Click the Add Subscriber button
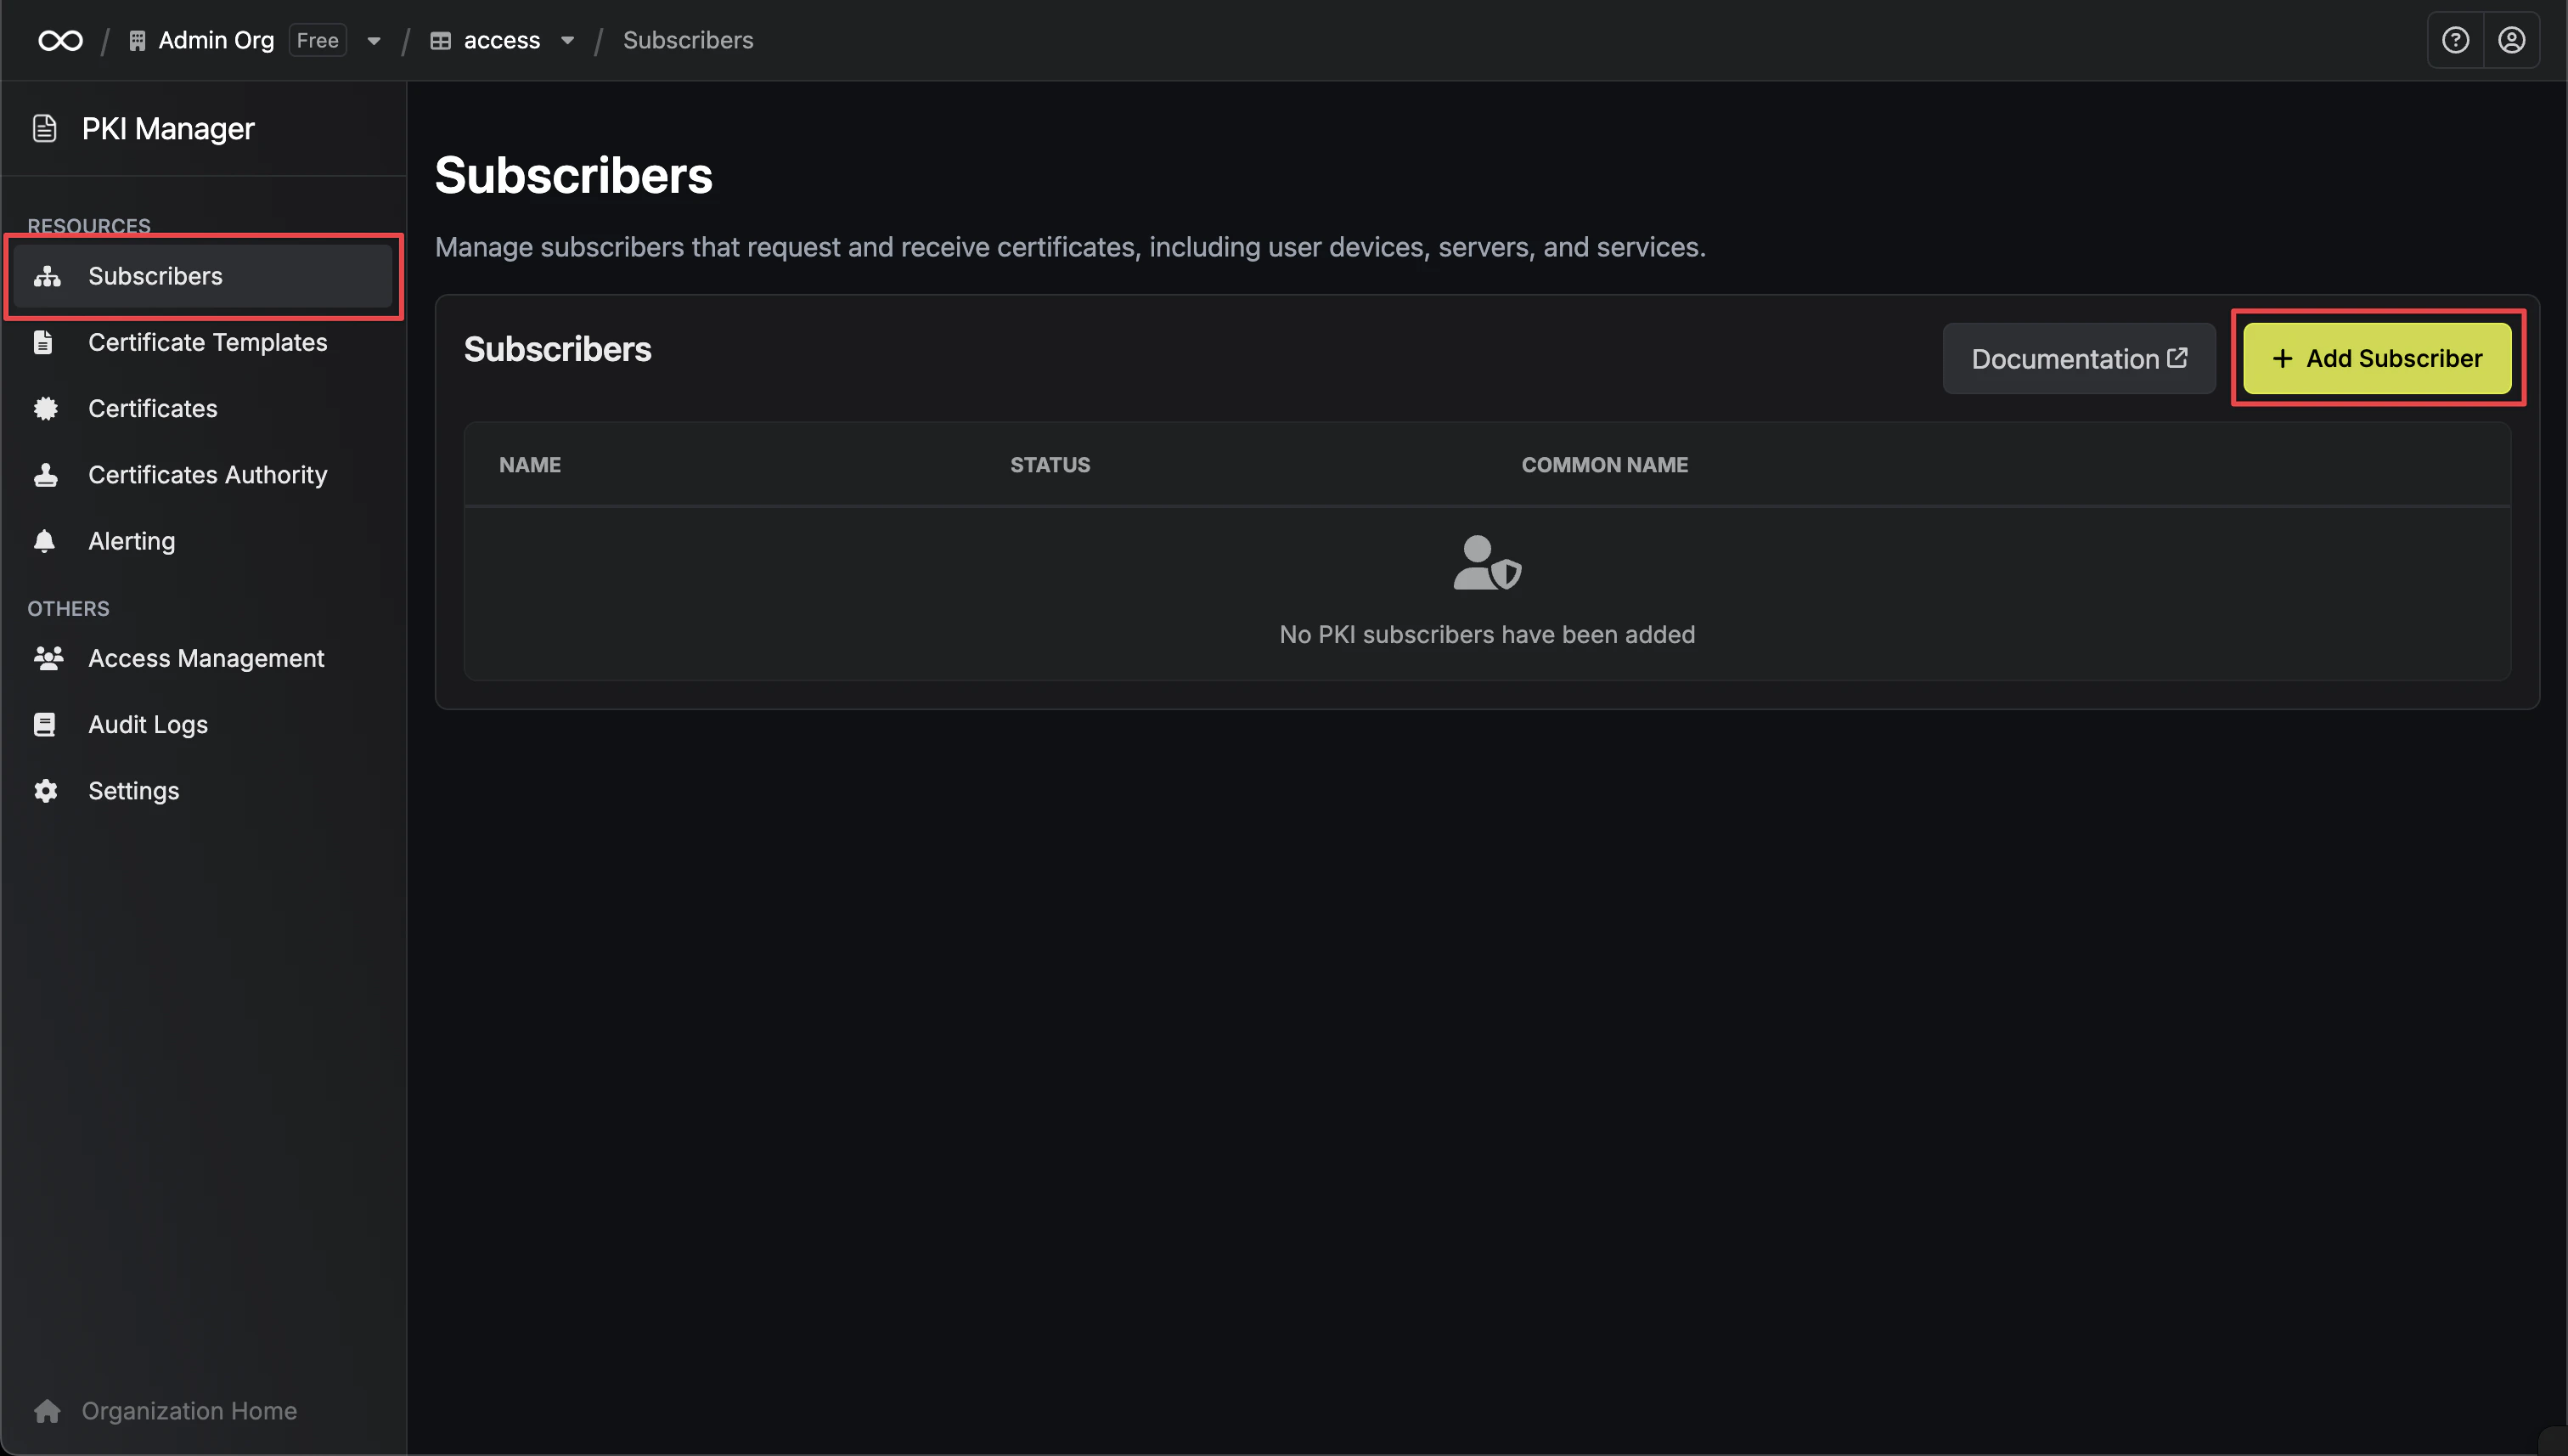 click(x=2377, y=358)
